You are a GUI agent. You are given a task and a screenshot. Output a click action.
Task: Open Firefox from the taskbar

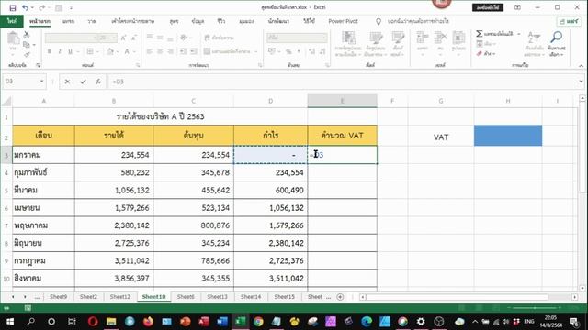pos(148,322)
